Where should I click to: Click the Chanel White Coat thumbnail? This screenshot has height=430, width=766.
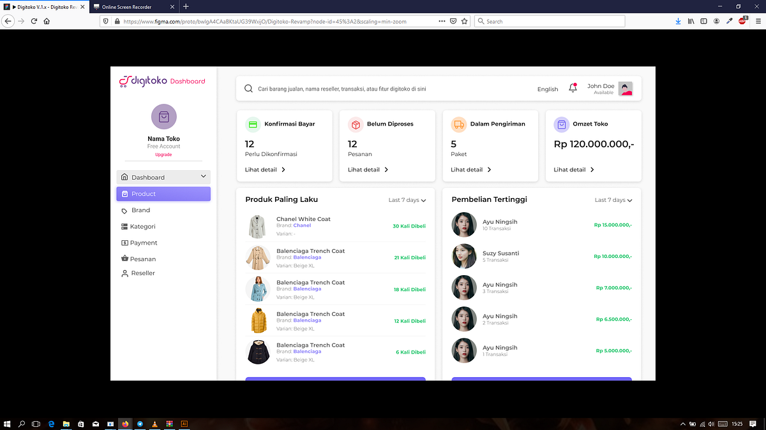click(x=257, y=226)
